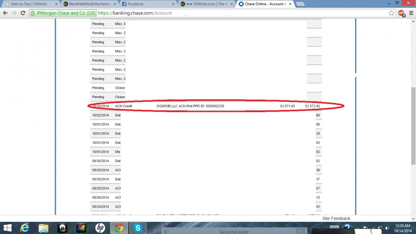Image resolution: width=416 pixels, height=234 pixels.
Task: Launch Internet Explorer from the taskbar
Action: [25, 228]
